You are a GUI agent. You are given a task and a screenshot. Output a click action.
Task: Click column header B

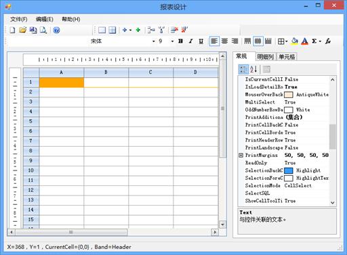(x=106, y=72)
